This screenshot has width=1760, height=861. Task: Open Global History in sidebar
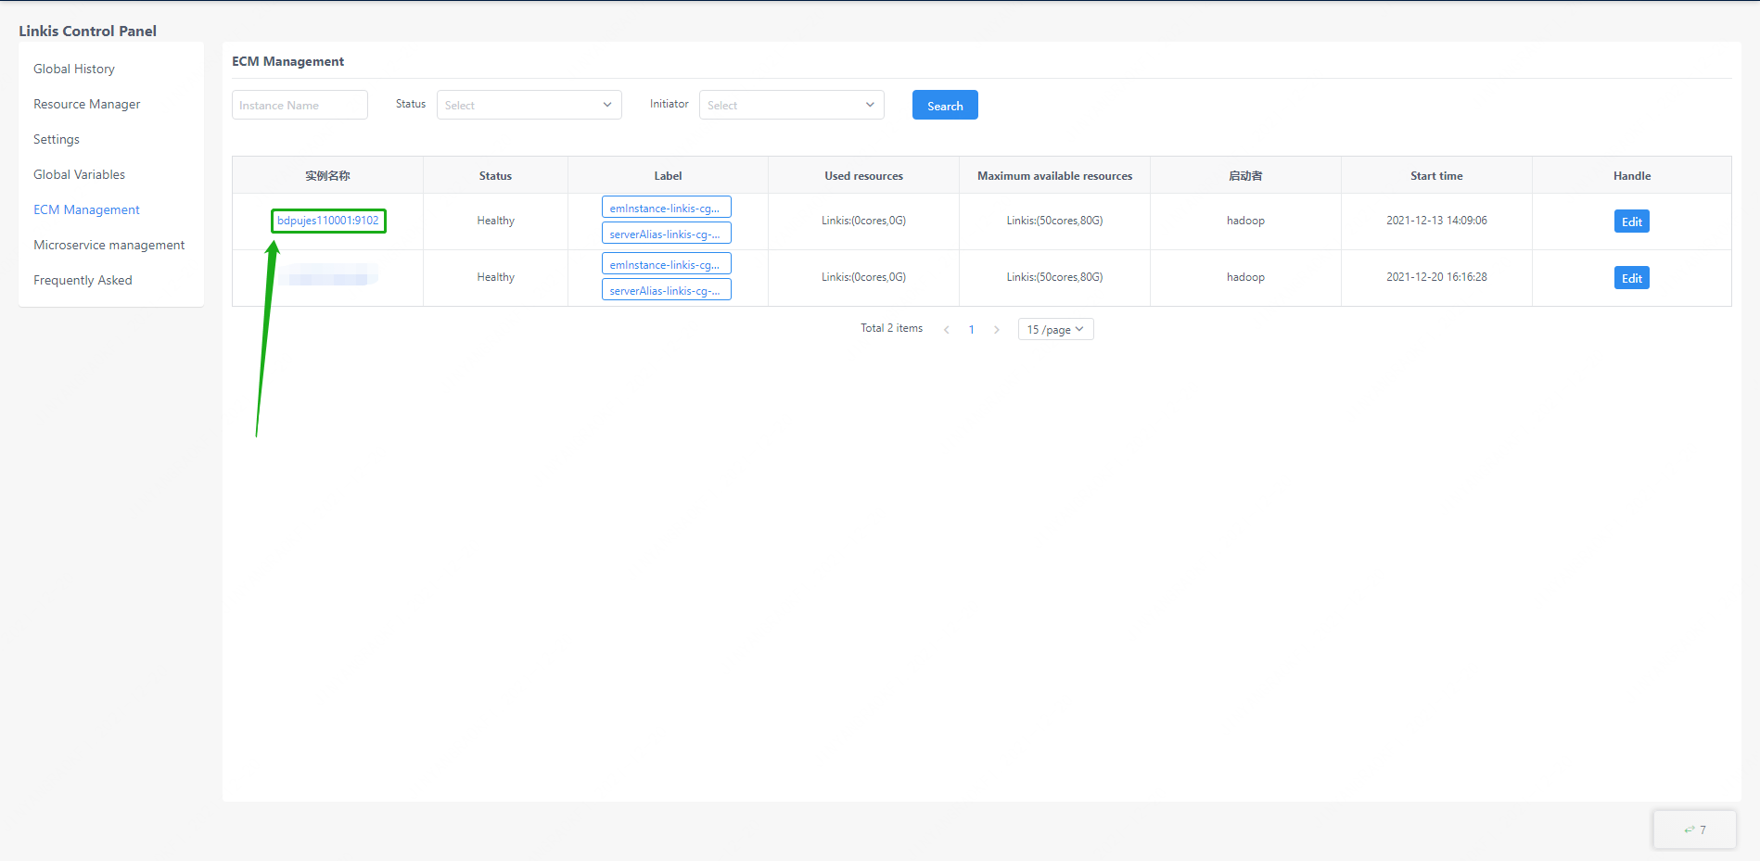click(74, 69)
